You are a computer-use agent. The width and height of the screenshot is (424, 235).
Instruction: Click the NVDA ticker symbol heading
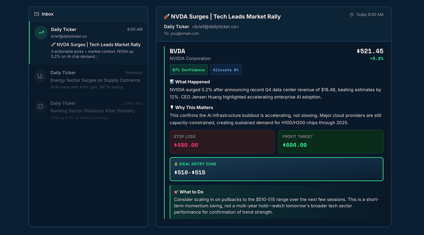pos(177,51)
